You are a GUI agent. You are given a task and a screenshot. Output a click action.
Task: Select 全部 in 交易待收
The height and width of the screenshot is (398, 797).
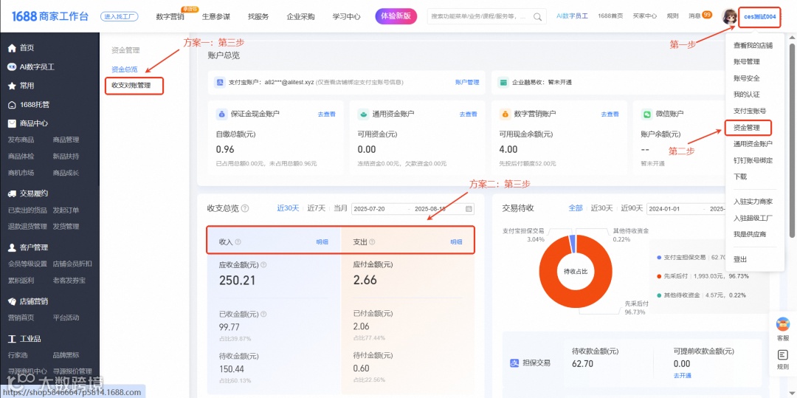click(x=576, y=208)
